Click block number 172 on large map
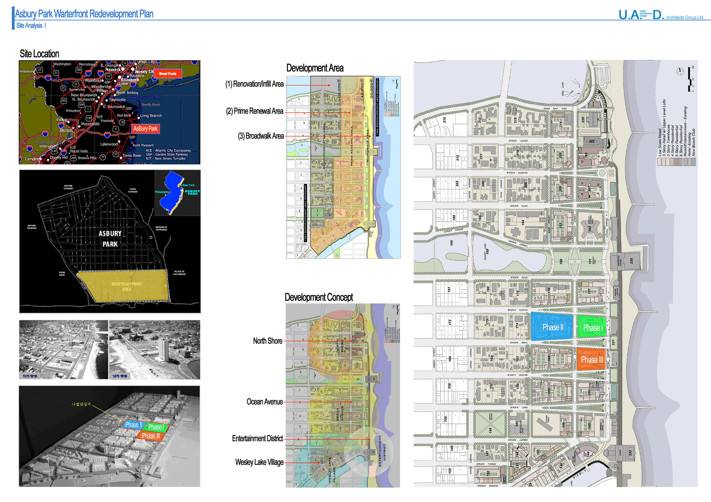711x502 pixels. click(450, 323)
